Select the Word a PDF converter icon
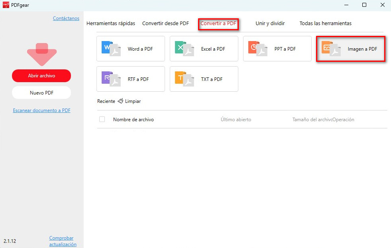 coord(130,49)
